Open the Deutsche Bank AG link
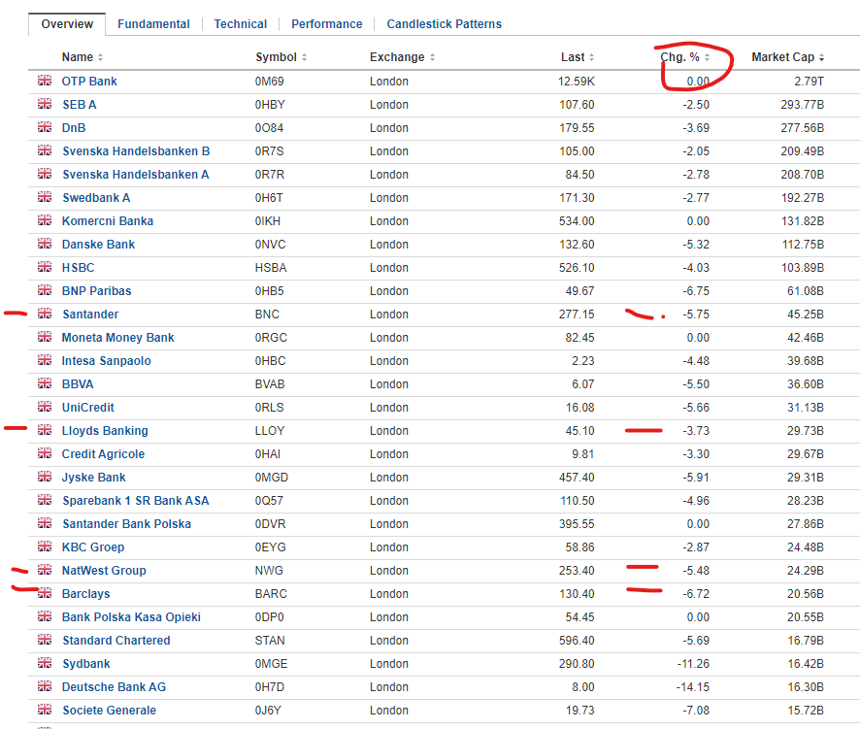The width and height of the screenshot is (860, 729). (114, 687)
